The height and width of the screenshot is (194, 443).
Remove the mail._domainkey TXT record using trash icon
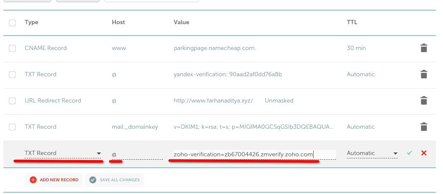[x=423, y=127]
